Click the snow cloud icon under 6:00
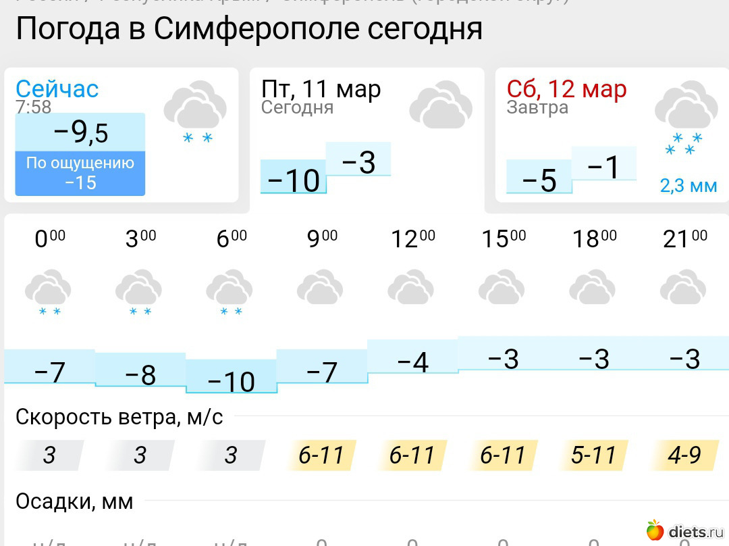Viewport: 729px width, 546px height. coord(230,293)
